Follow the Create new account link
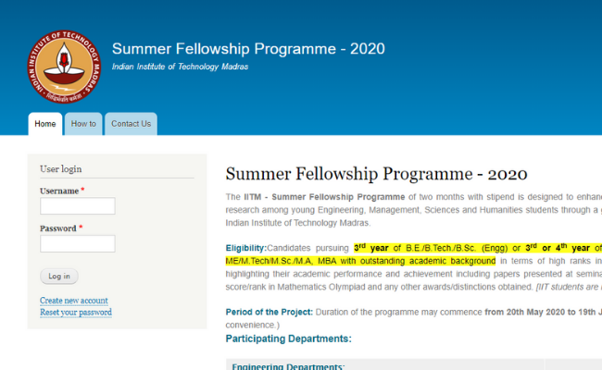602x370 pixels. tap(74, 301)
